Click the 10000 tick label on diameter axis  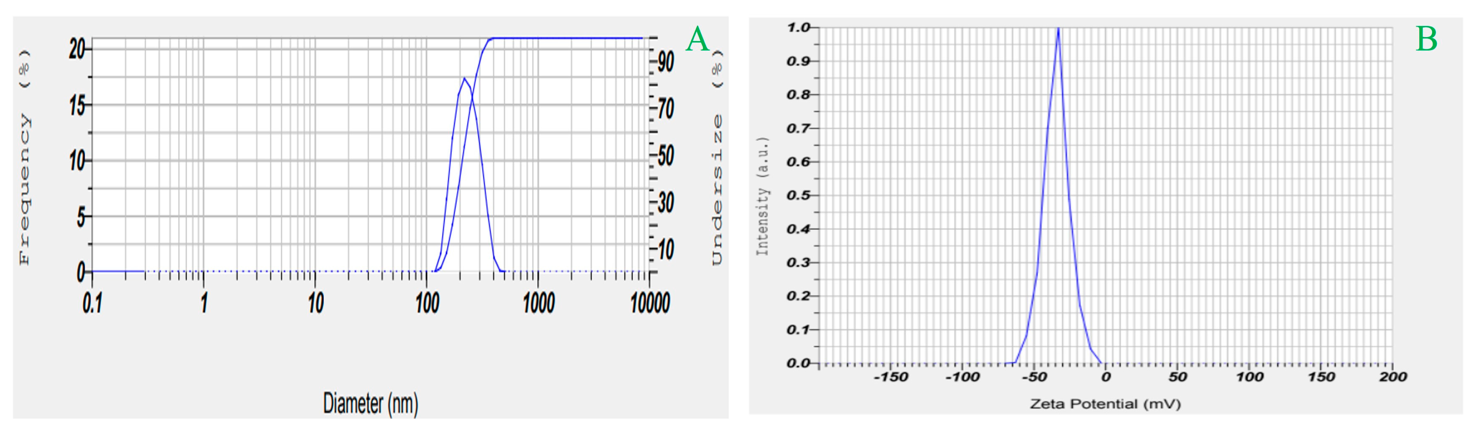pyautogui.click(x=650, y=303)
